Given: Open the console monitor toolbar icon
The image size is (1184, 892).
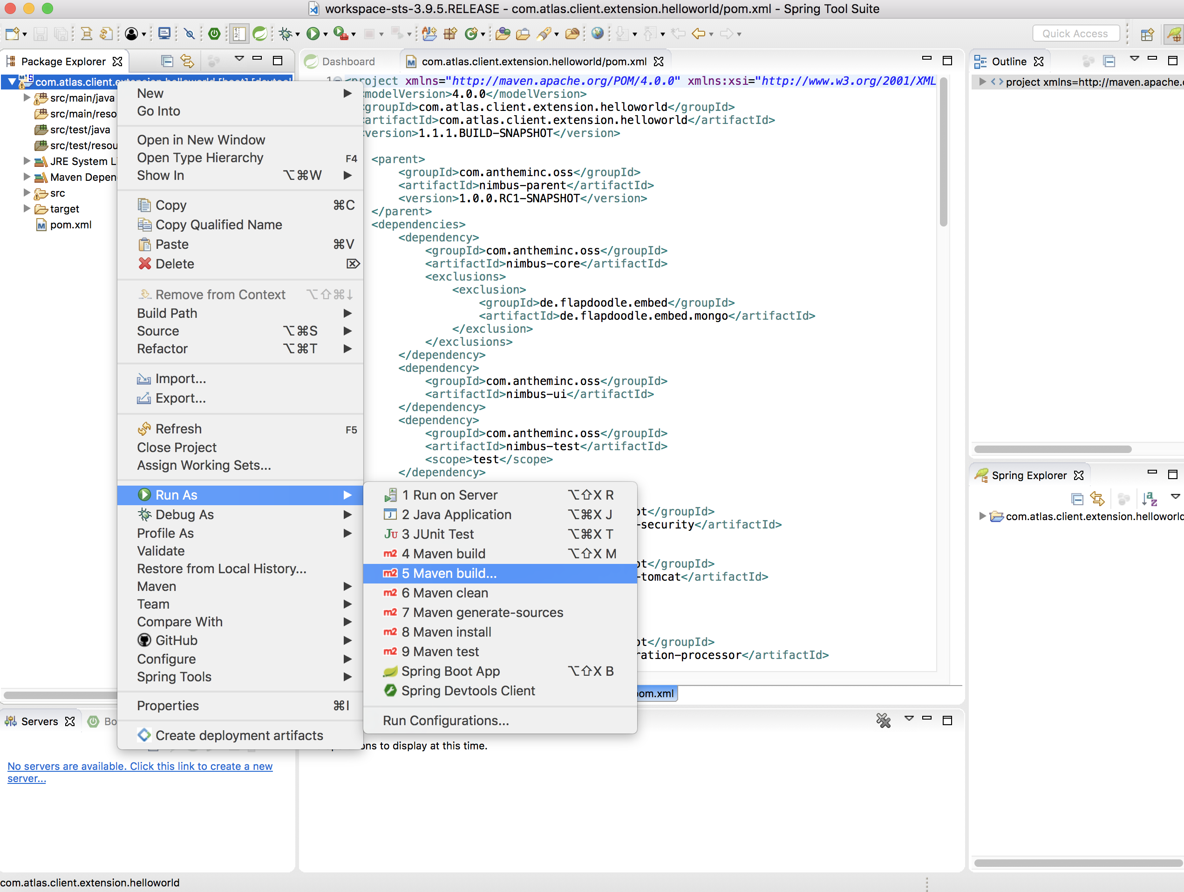Looking at the screenshot, I should coord(164,34).
